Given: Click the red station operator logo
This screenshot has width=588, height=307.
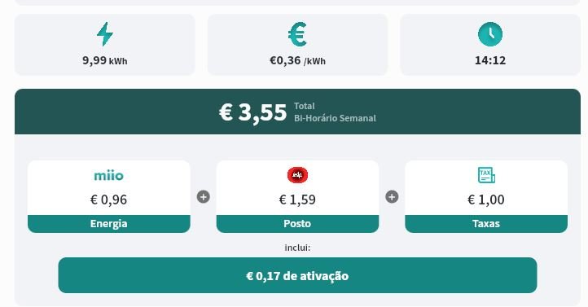Looking at the screenshot, I should [298, 175].
